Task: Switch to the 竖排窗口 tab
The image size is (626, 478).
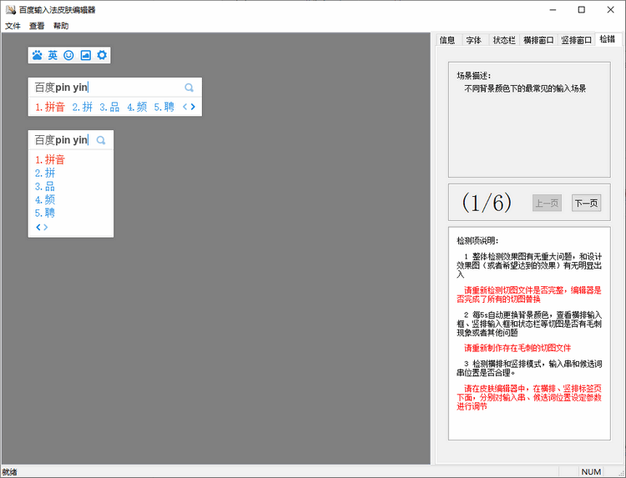Action: tap(576, 40)
